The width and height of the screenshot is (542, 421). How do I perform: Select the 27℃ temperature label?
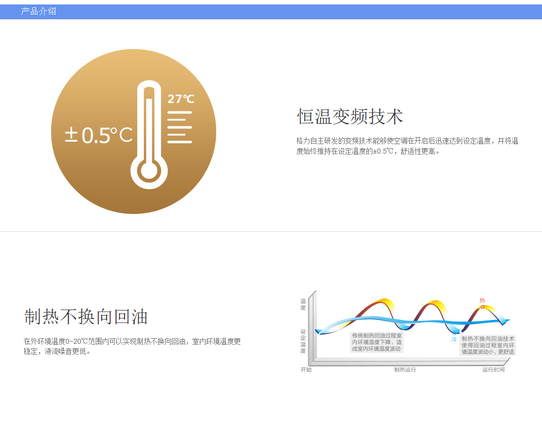[181, 99]
